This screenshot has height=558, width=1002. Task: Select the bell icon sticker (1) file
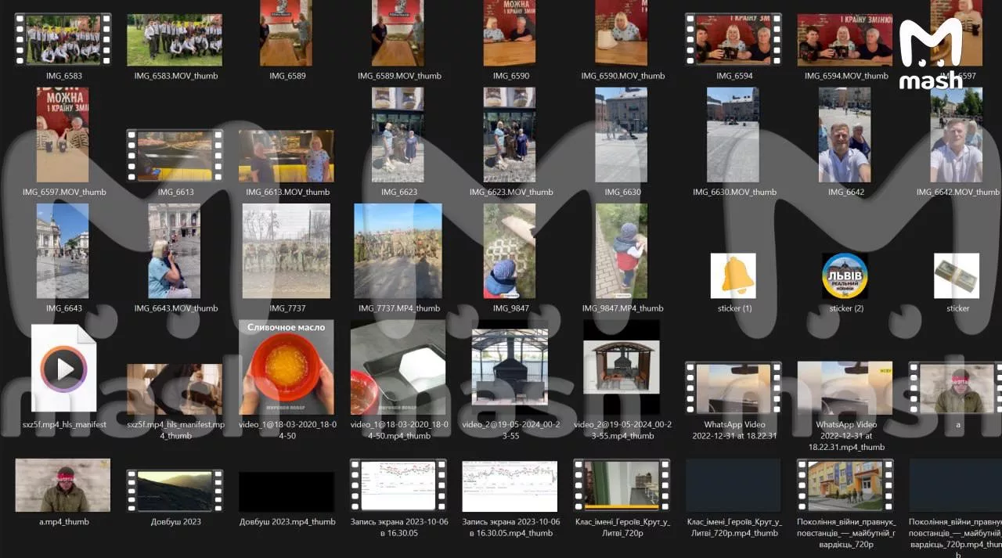[734, 275]
